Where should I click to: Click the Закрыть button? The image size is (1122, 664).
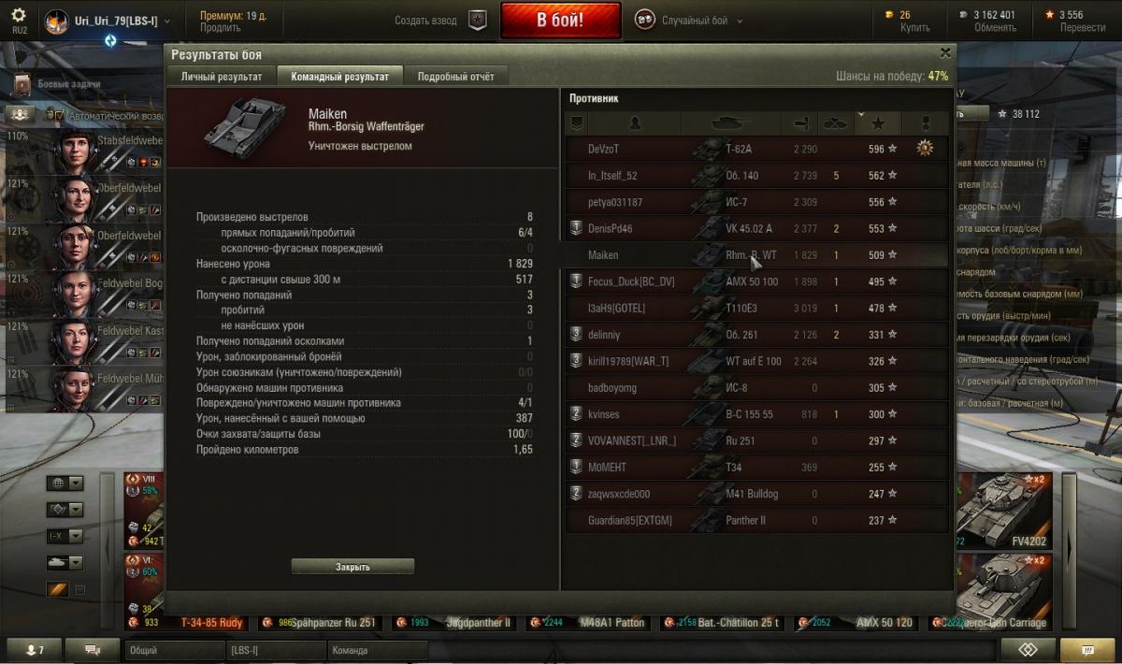352,567
